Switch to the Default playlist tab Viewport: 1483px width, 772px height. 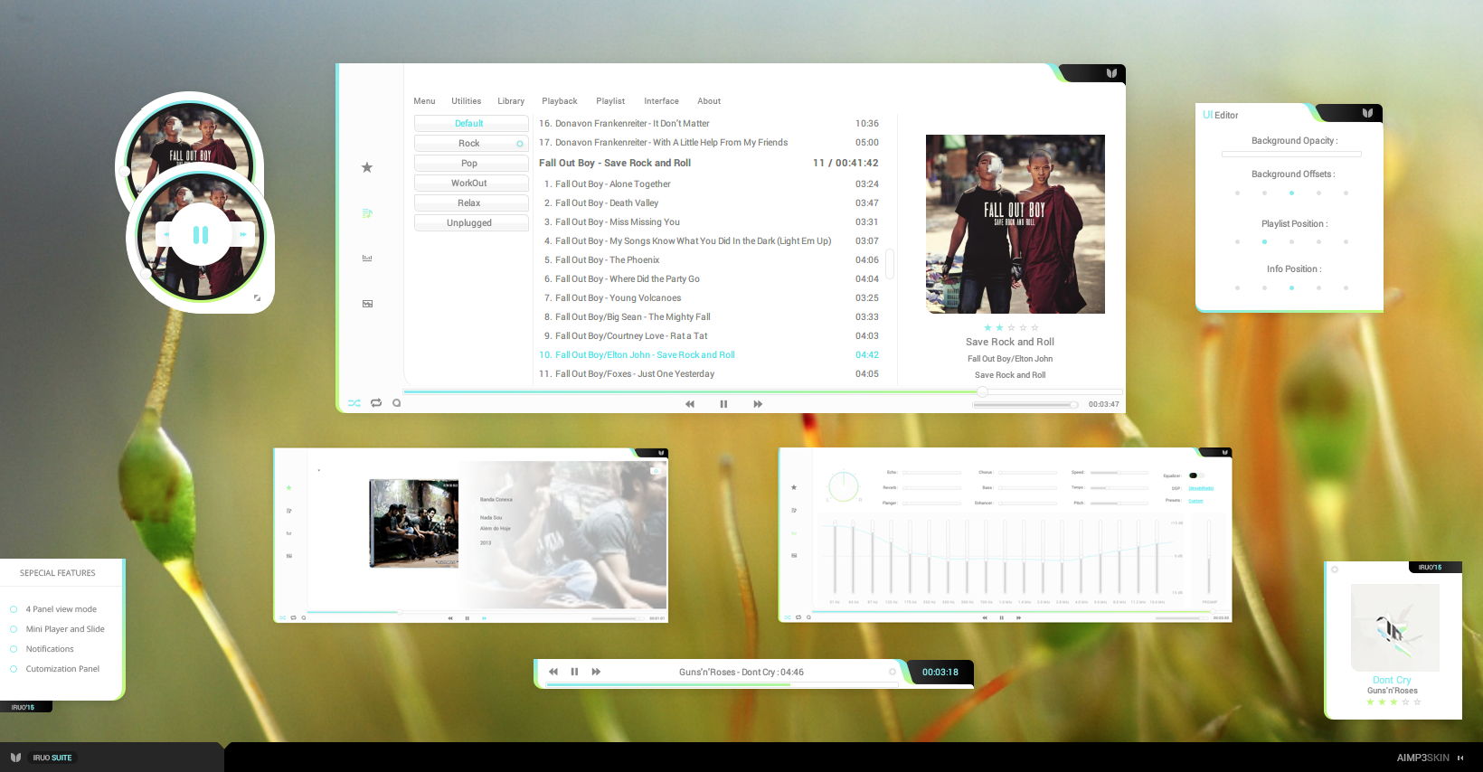point(471,123)
